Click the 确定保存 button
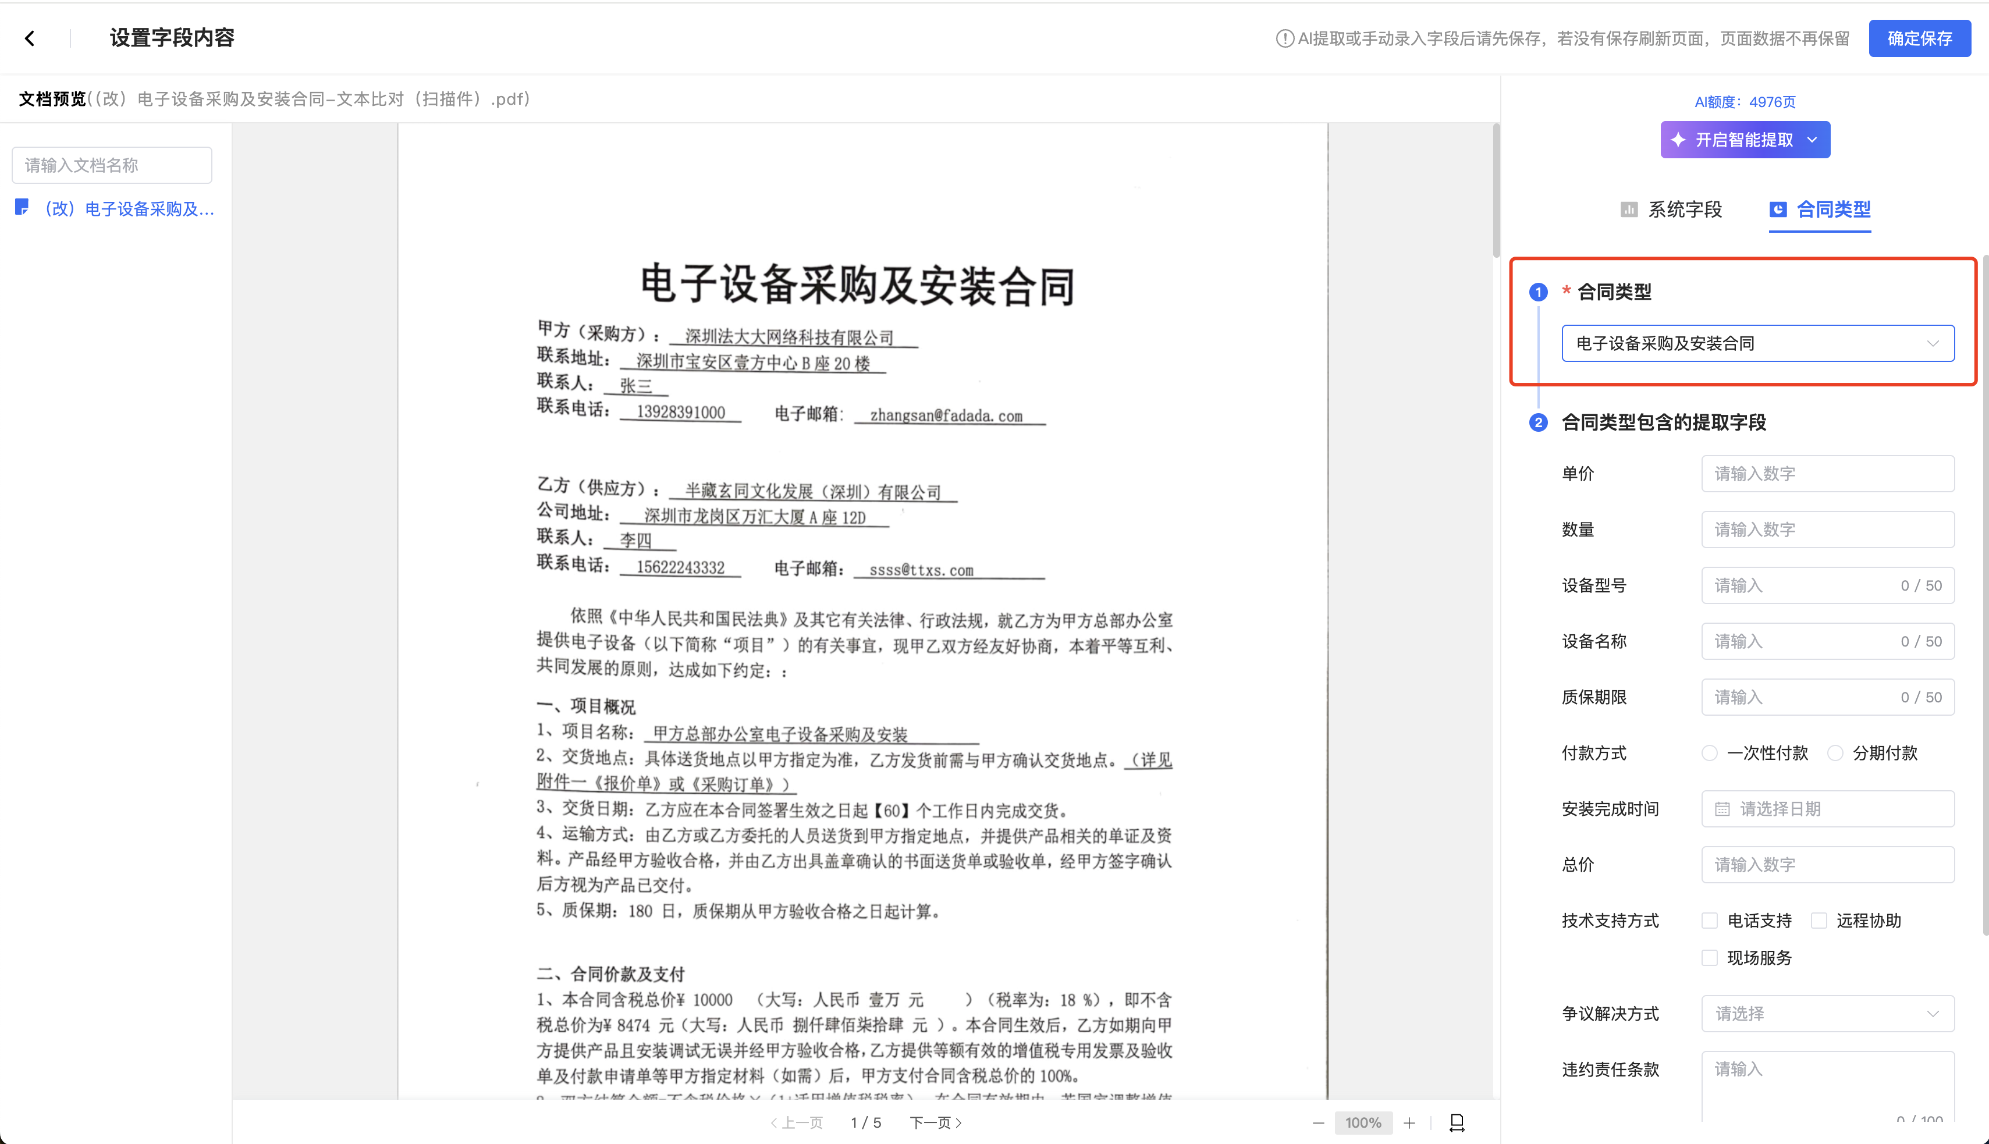1989x1144 pixels. pos(1919,38)
